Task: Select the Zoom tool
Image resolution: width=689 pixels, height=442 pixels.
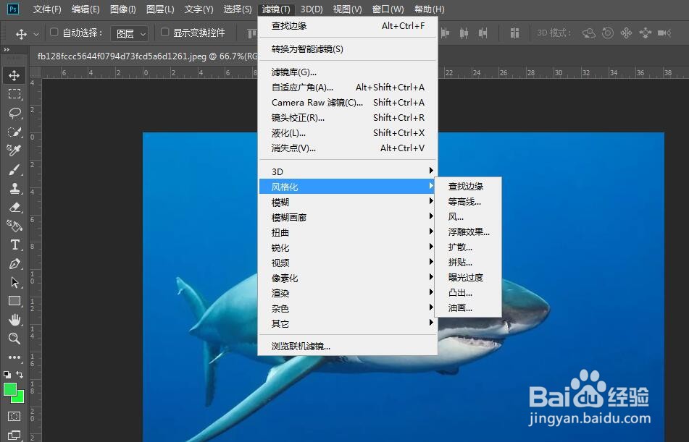Action: click(15, 339)
